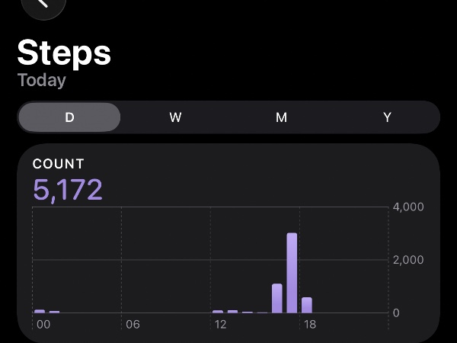The image size is (457, 343).
Task: Tap the Steps page title
Action: [64, 53]
